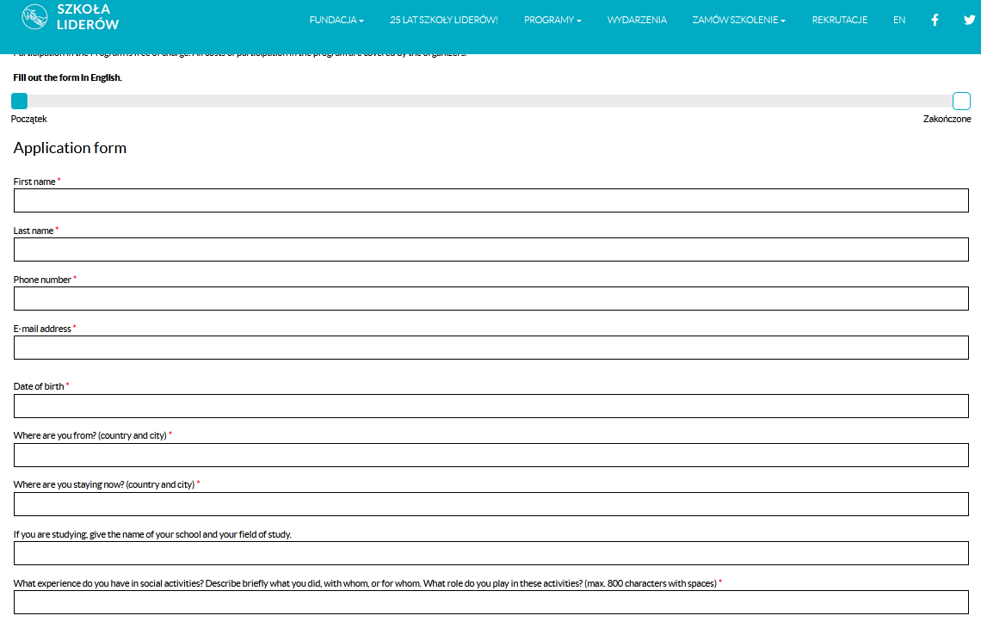The image size is (981, 622).
Task: Select 'Fill out the form in English.' text
Action: 68,77
